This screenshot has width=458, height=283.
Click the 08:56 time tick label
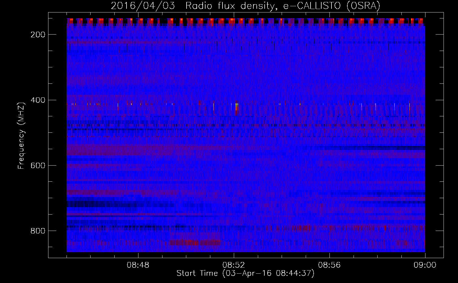coord(329,265)
